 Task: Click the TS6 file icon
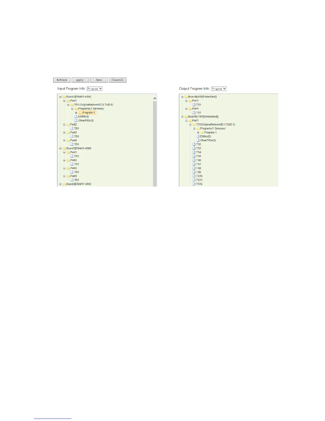194,160
